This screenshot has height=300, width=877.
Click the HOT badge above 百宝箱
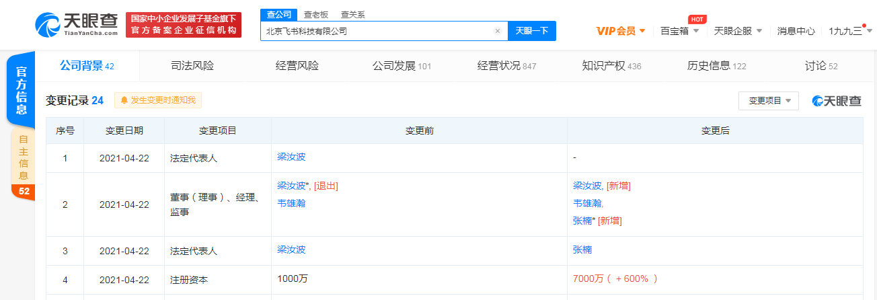[x=697, y=19]
